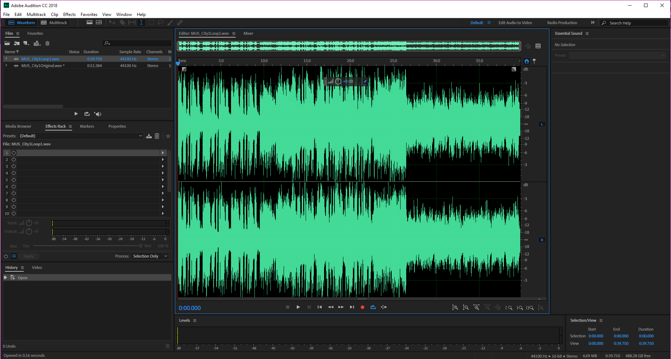The height and width of the screenshot is (359, 671).
Task: Click the Zoom In (Time) icon
Action: pyautogui.click(x=477, y=307)
